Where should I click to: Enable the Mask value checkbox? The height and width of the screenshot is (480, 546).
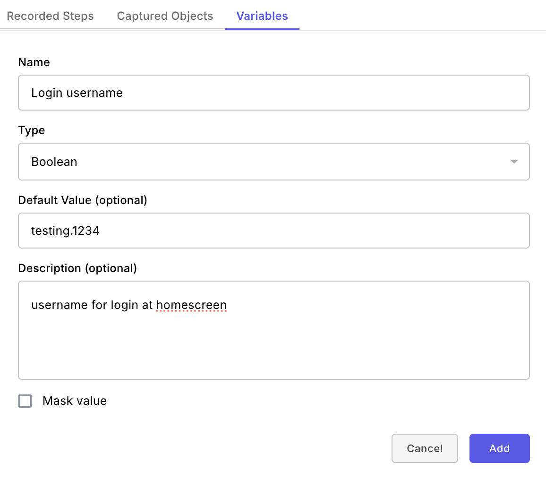click(25, 401)
